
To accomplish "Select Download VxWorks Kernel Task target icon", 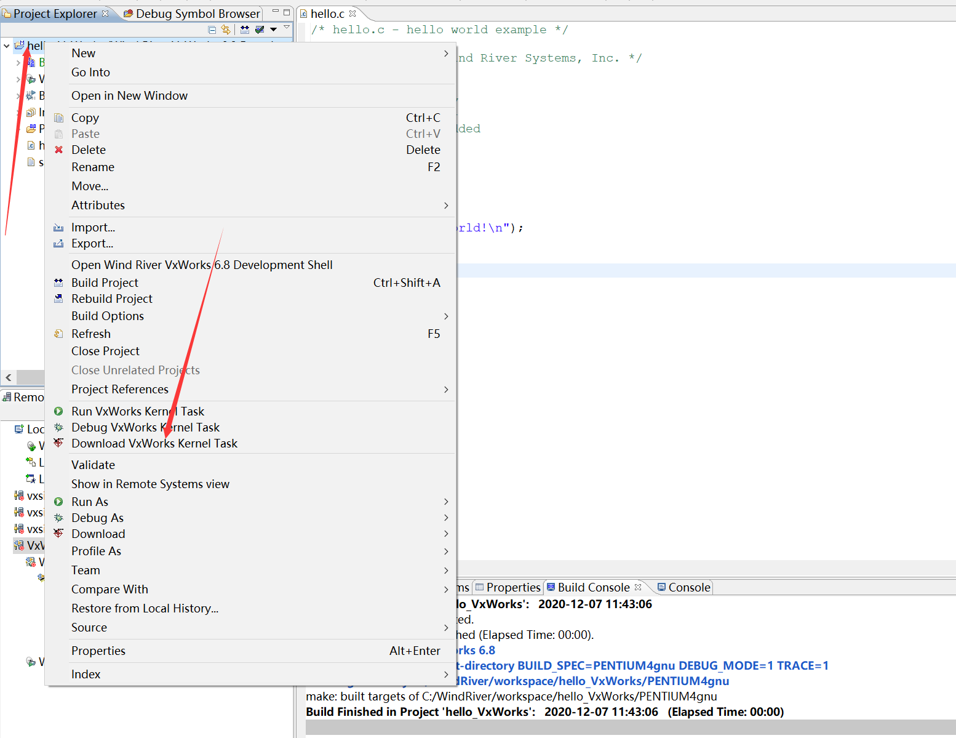I will tap(58, 443).
